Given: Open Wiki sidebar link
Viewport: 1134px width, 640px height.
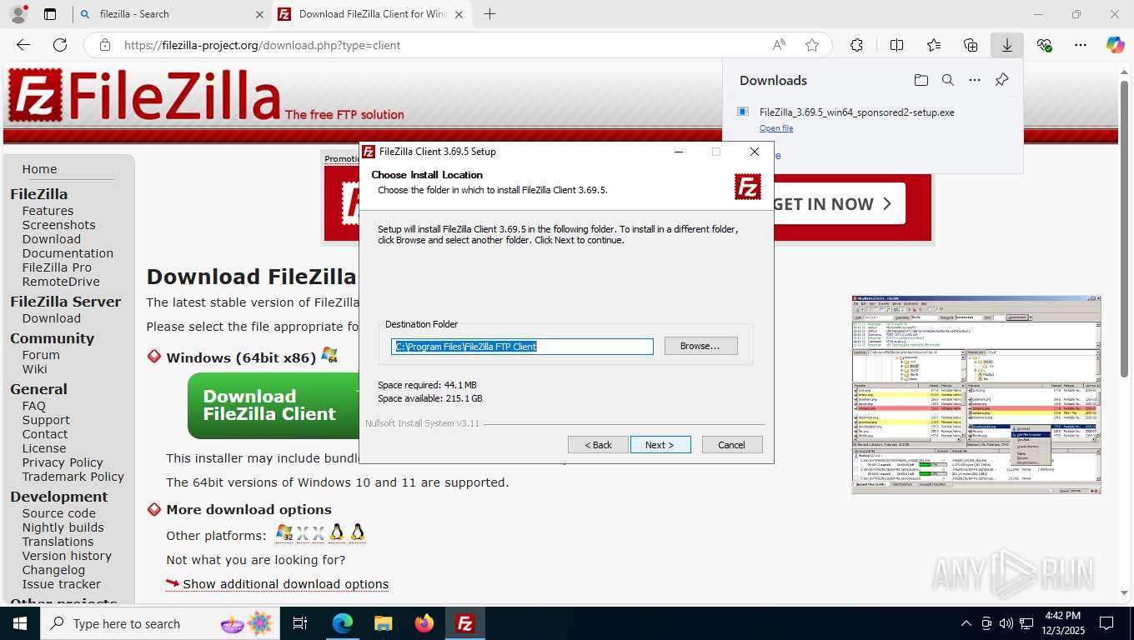Looking at the screenshot, I should click(x=34, y=369).
